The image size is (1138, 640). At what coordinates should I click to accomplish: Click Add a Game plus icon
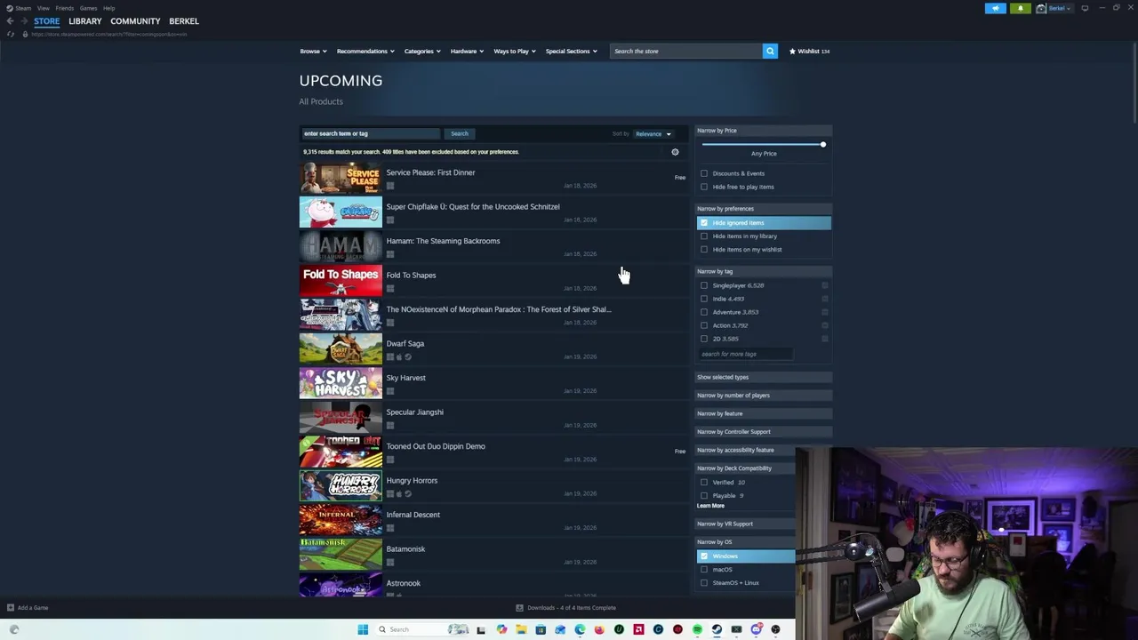[11, 608]
